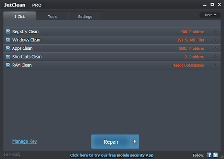This screenshot has width=224, height=159.
Task: Disable the RAM Clean checkbox
Action: 8,65
